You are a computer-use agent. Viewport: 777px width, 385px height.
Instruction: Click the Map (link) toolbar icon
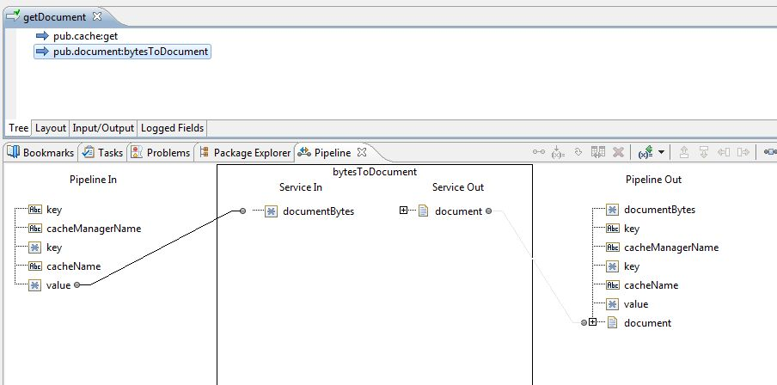(x=539, y=152)
